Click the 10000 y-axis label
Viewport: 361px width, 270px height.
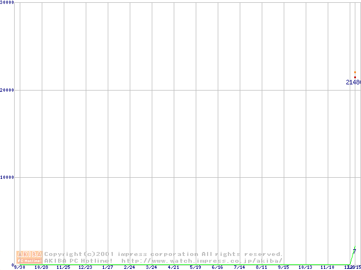point(8,177)
